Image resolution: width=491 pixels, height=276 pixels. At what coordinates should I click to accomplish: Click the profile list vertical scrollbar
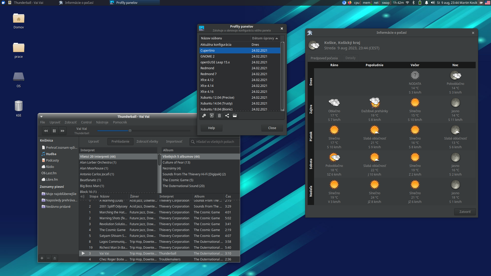tap(282, 76)
